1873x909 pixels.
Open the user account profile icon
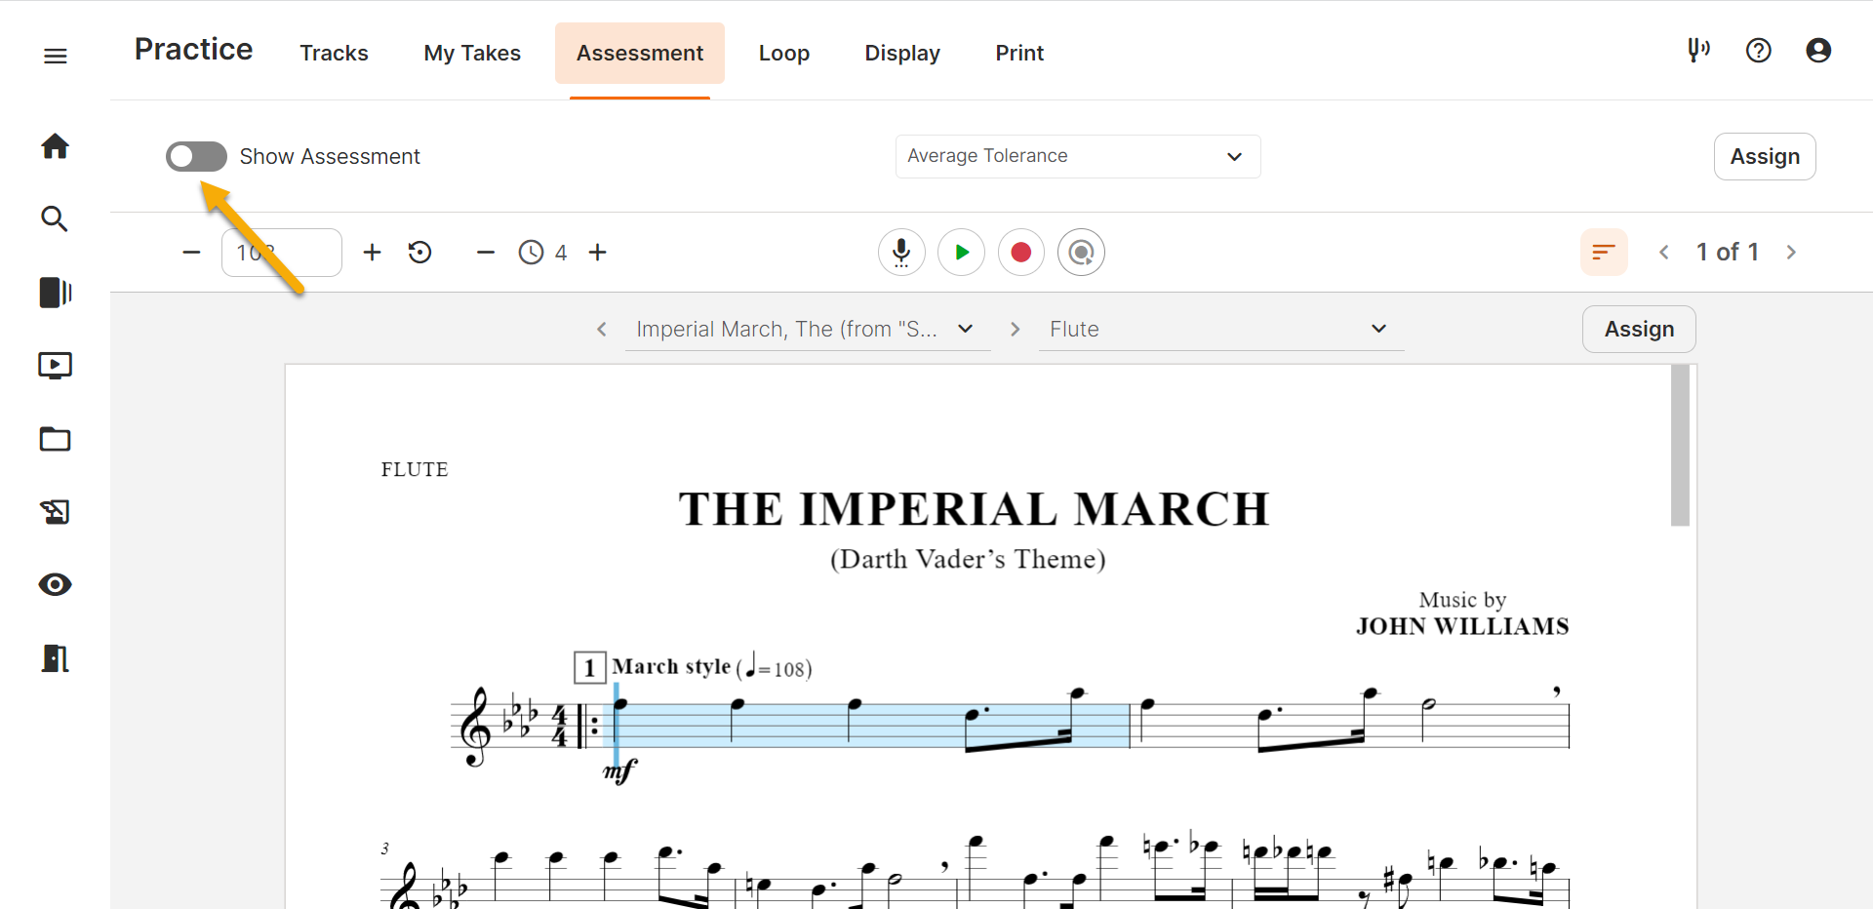click(x=1818, y=50)
